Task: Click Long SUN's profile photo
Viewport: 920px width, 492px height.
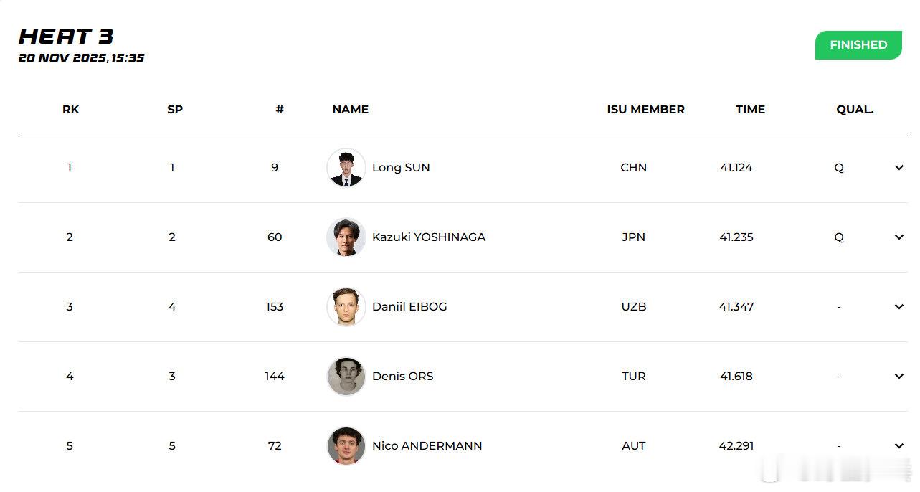Action: pos(346,168)
